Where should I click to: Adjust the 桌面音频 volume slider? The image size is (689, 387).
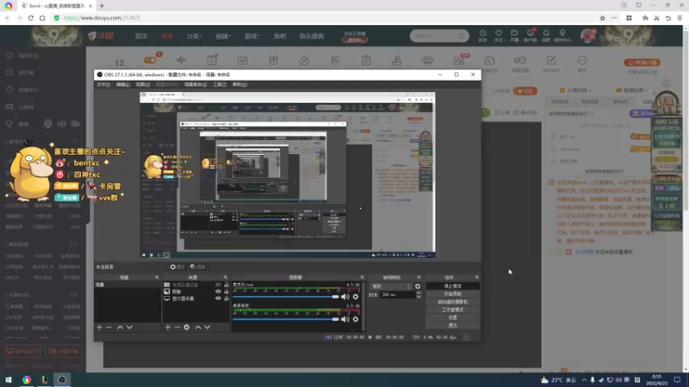point(286,319)
